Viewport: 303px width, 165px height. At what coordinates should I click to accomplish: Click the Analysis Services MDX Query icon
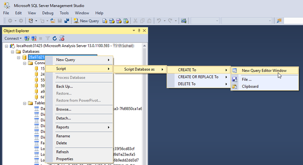coord(112,21)
